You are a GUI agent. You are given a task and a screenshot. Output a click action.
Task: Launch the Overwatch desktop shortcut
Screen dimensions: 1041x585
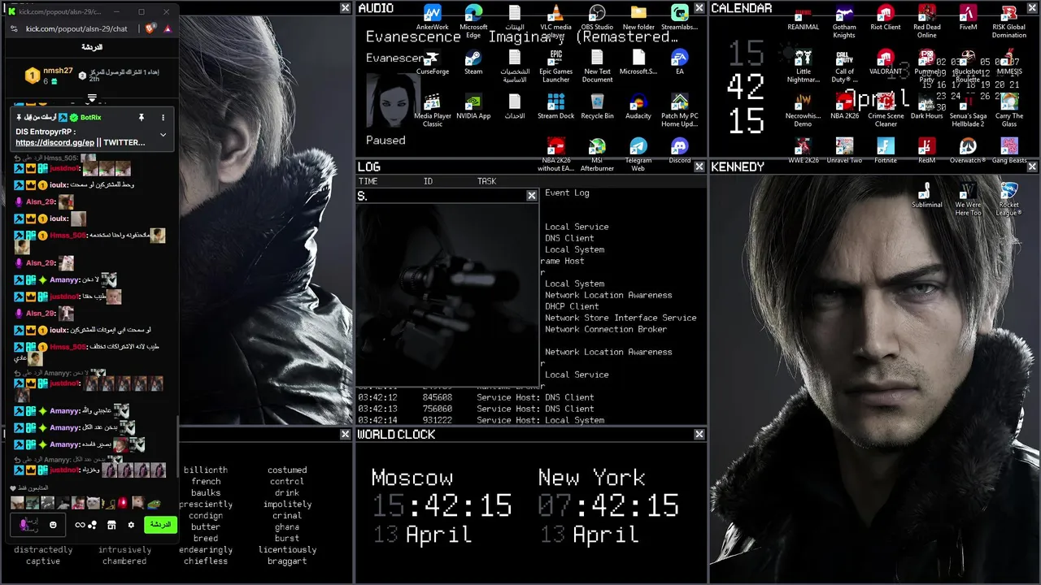pyautogui.click(x=968, y=151)
